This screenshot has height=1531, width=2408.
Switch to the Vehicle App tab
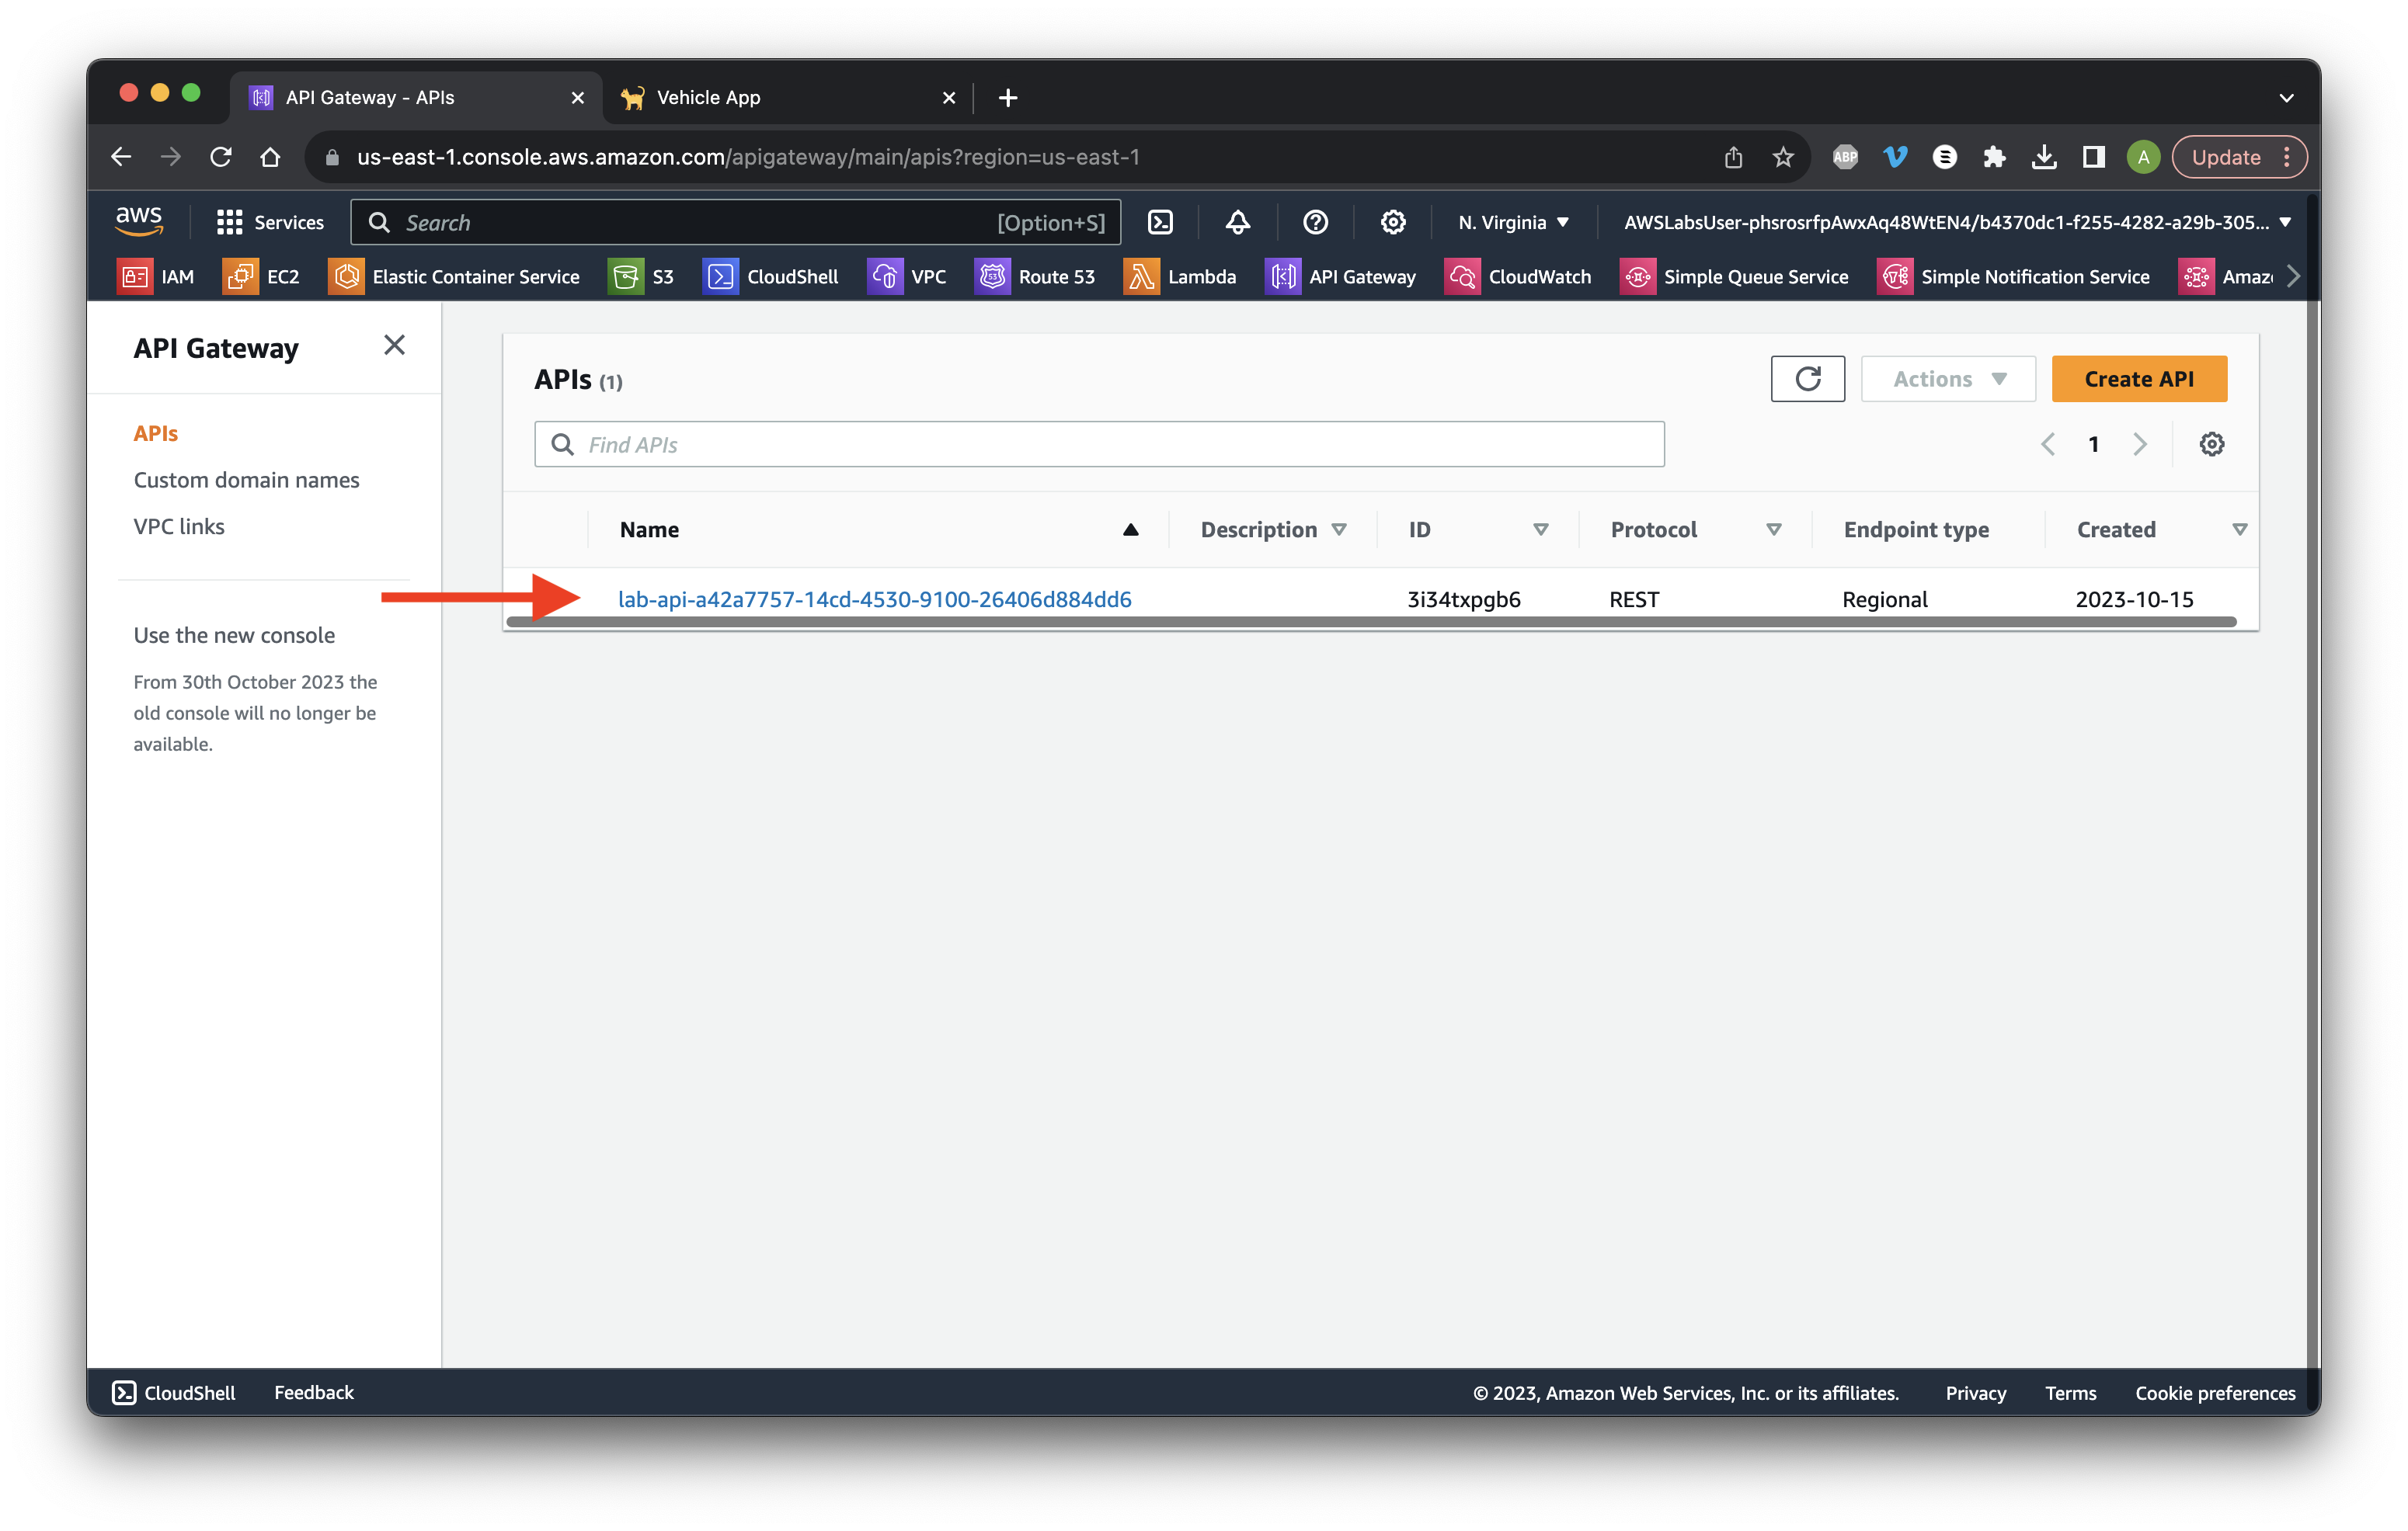pos(788,98)
